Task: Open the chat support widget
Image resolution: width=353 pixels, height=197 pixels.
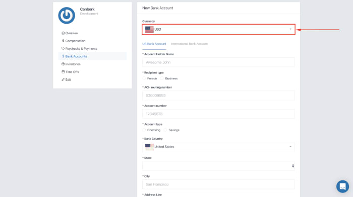Action: click(x=342, y=186)
